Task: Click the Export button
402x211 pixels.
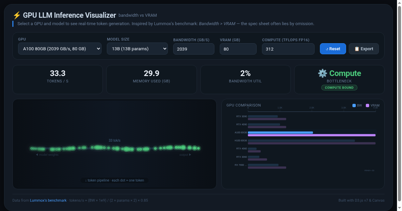Action: 364,49
